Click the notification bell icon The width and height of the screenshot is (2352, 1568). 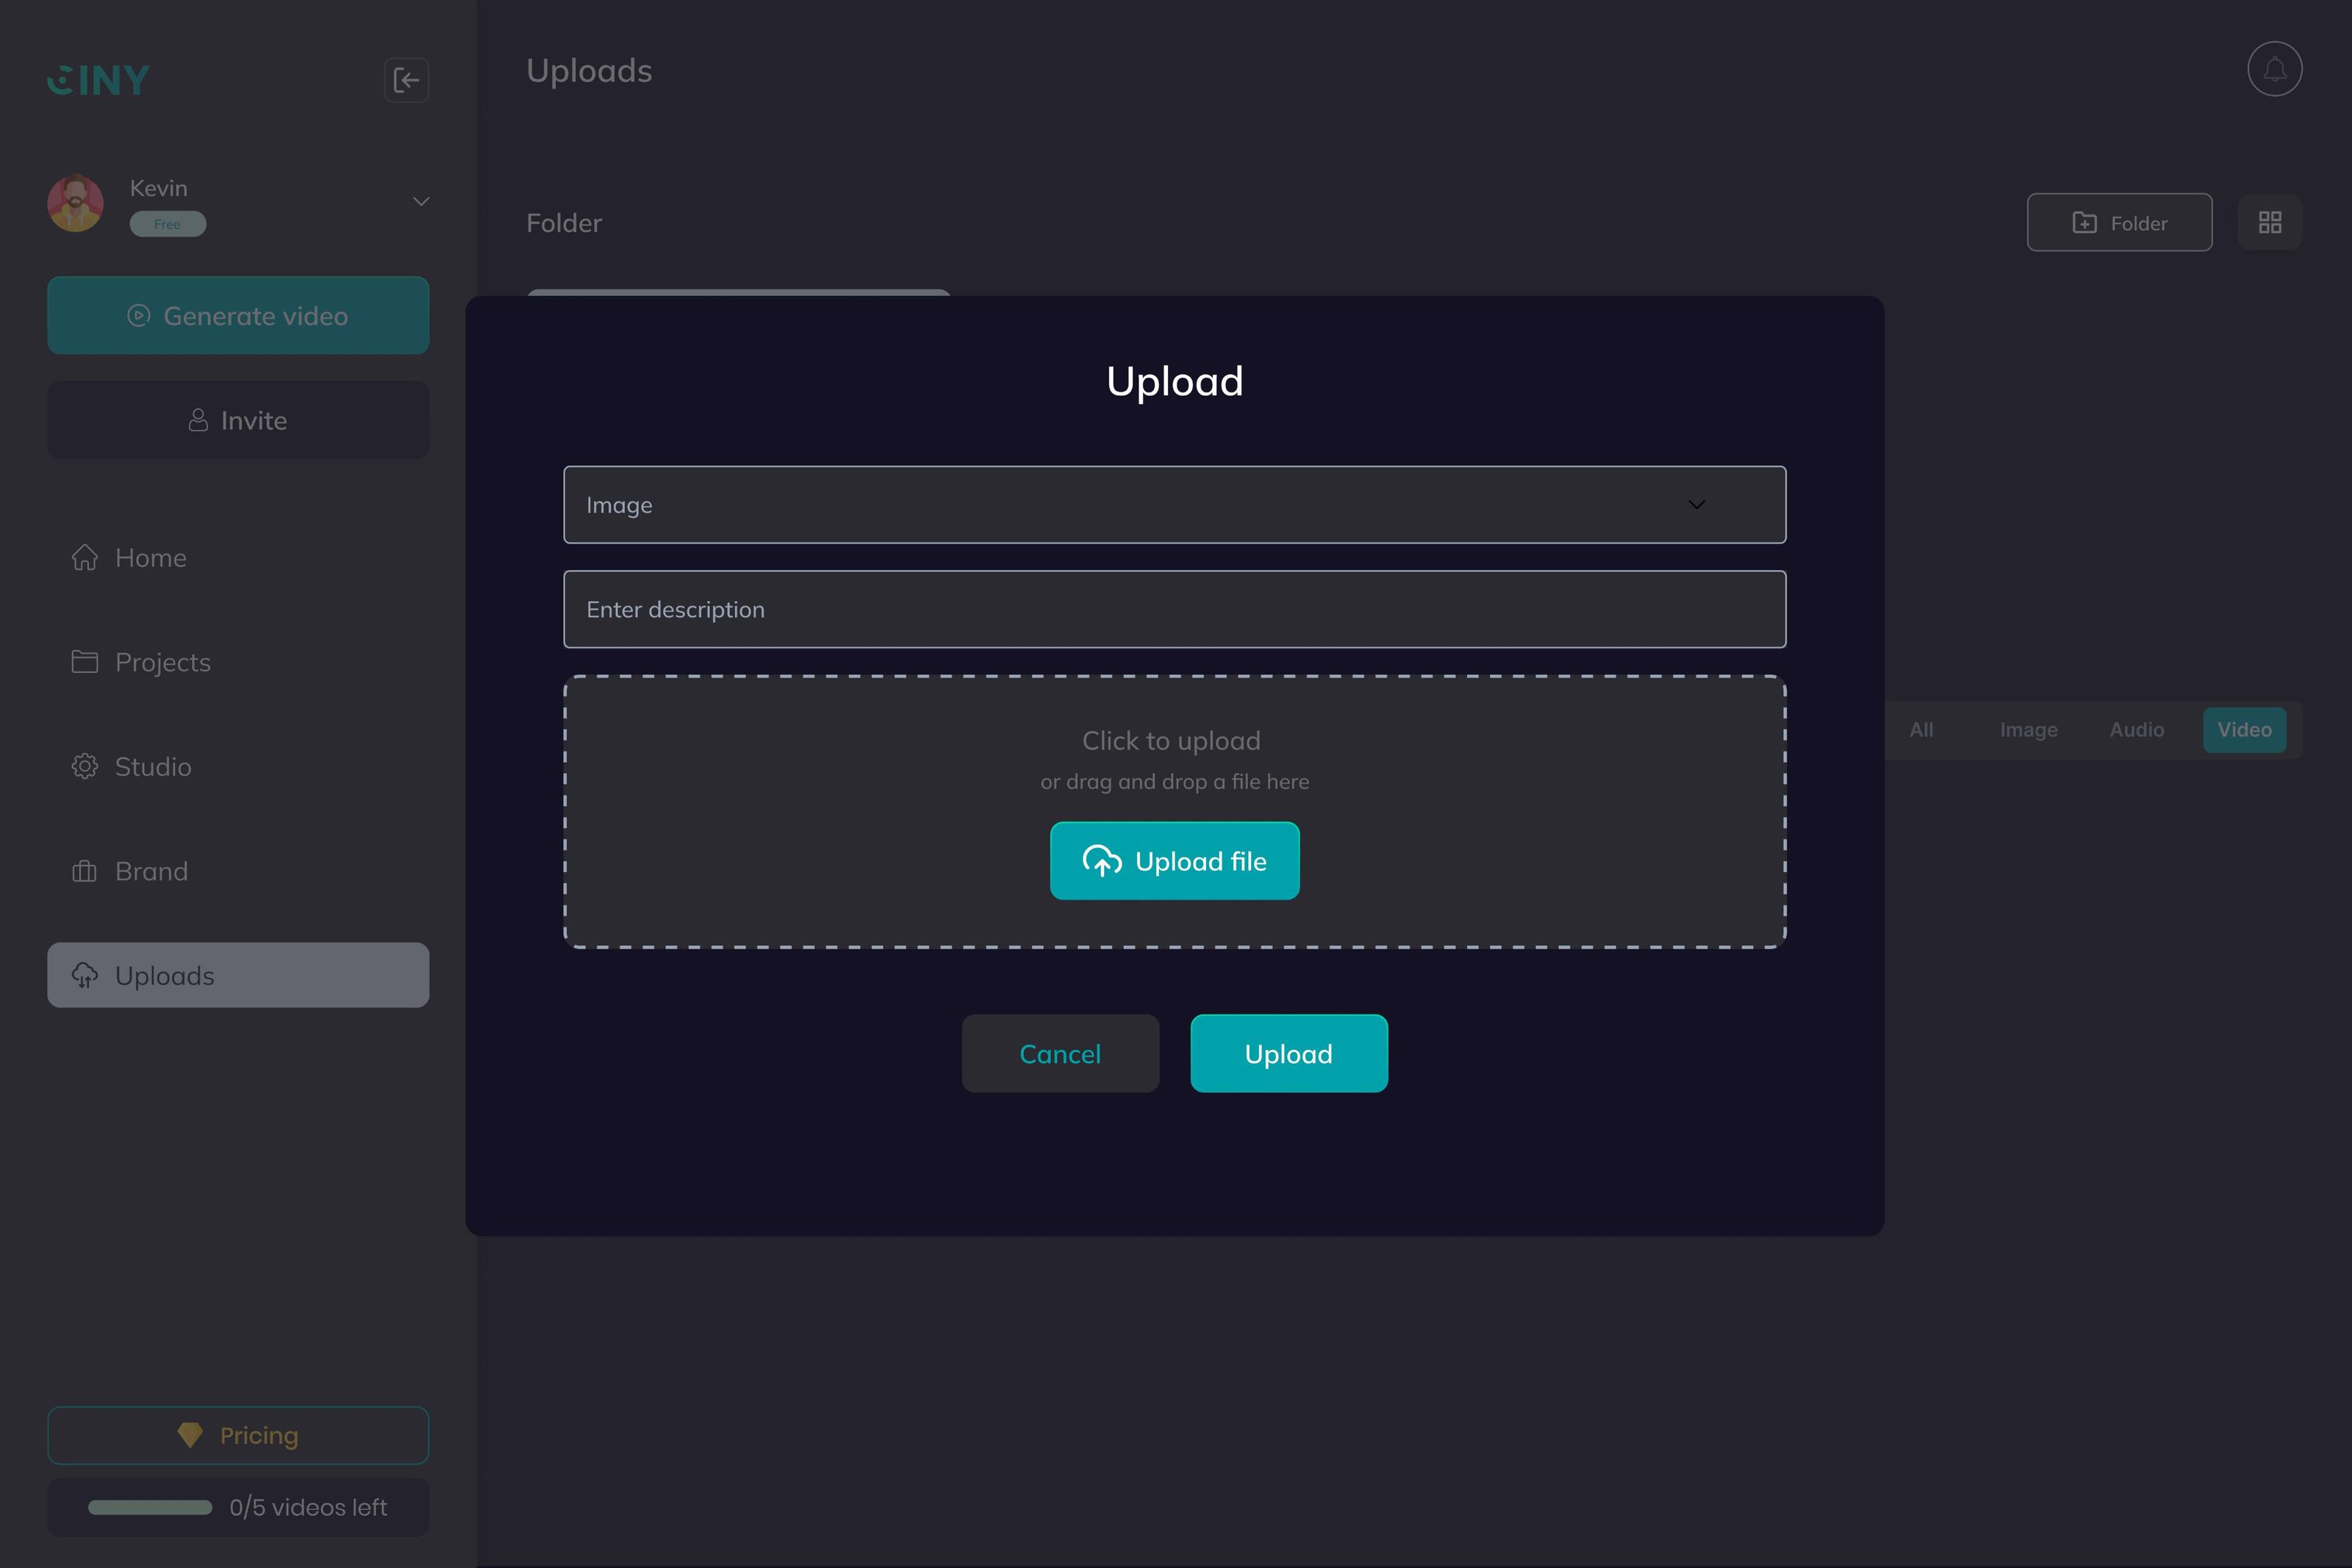tap(2274, 68)
